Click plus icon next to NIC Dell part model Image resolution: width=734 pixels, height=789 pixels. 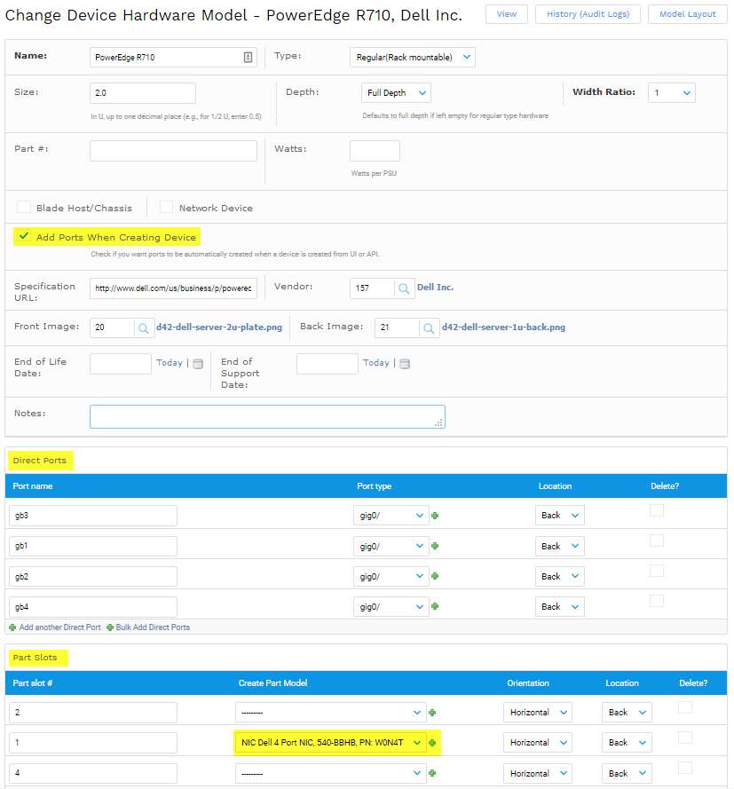[x=432, y=743]
